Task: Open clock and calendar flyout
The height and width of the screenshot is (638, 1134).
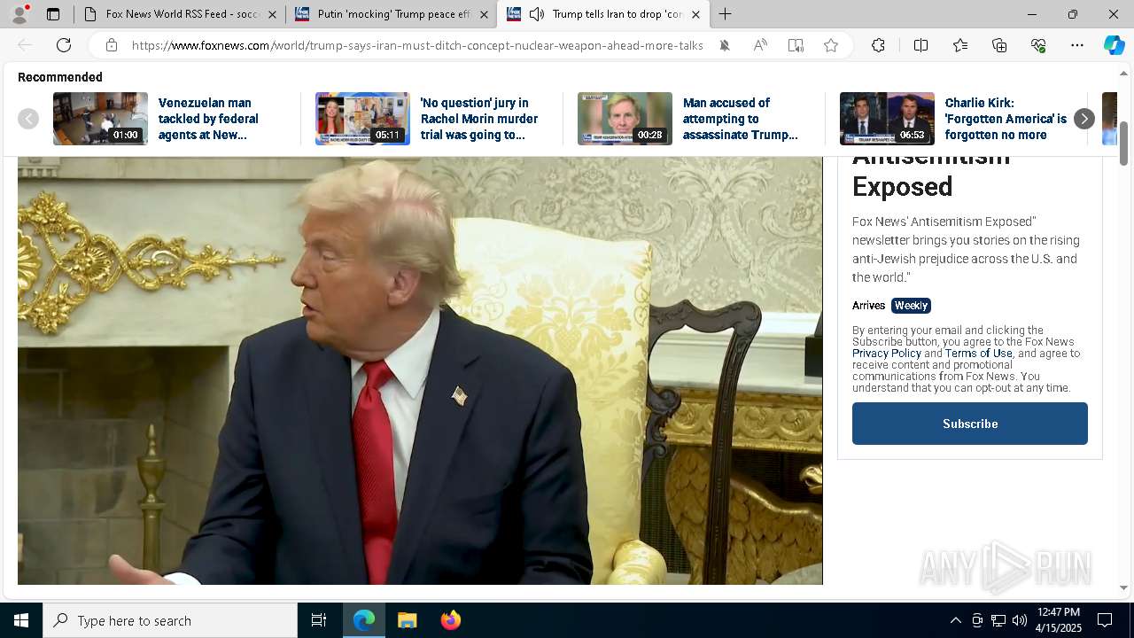Action: click(x=1059, y=620)
